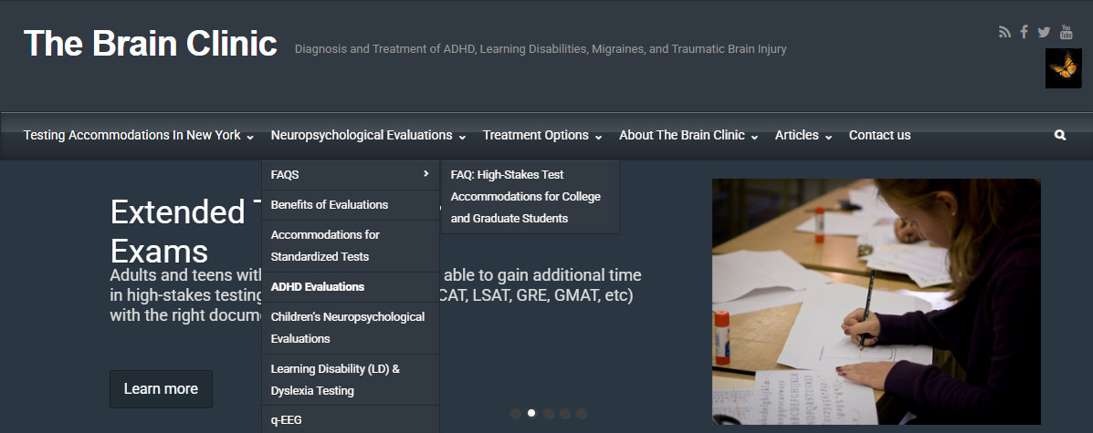Viewport: 1093px width, 433px height.
Task: Expand the Treatment Options dropdown
Action: coord(542,135)
